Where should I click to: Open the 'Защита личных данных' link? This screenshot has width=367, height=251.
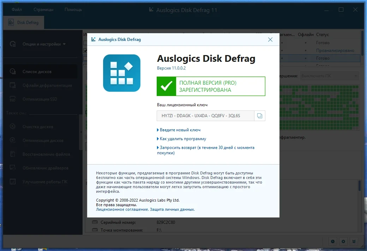(x=172, y=209)
